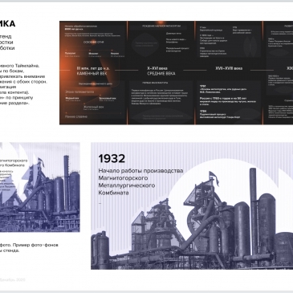
Task: Open the small Magnitogorsk plant photo thumbnail
Action: pos(40,187)
